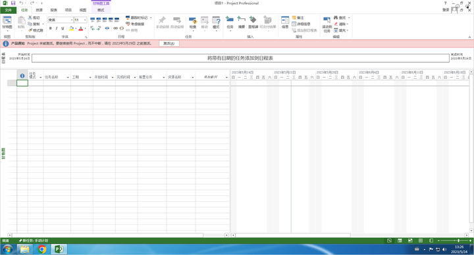The width and height of the screenshot is (474, 255).
Task: Click the Windows Start button
Action: [x=7, y=249]
